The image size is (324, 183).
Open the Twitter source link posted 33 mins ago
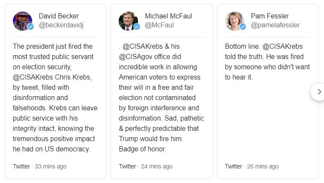(x=21, y=166)
